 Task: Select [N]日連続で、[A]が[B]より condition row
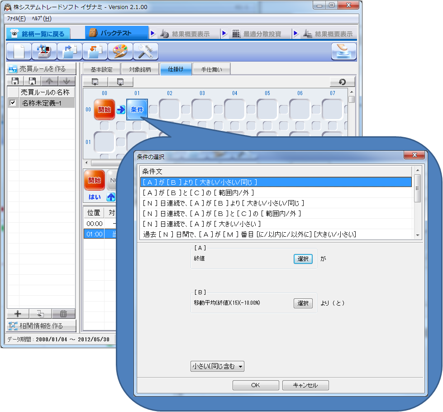click(x=276, y=203)
